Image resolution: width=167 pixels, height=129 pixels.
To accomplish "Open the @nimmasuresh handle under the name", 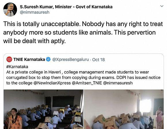I will click(x=35, y=12).
